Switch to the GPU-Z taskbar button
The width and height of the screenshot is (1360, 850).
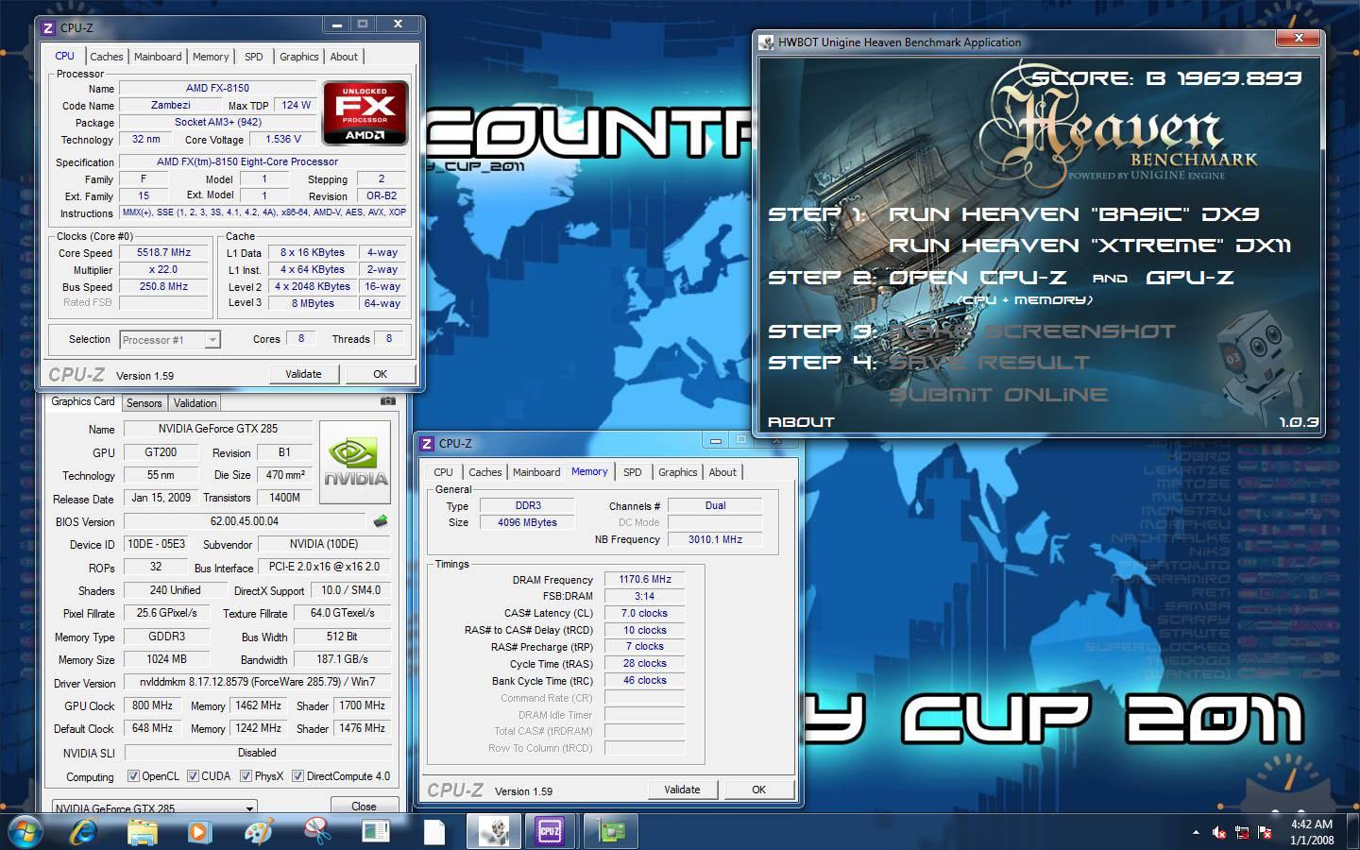pyautogui.click(x=609, y=831)
